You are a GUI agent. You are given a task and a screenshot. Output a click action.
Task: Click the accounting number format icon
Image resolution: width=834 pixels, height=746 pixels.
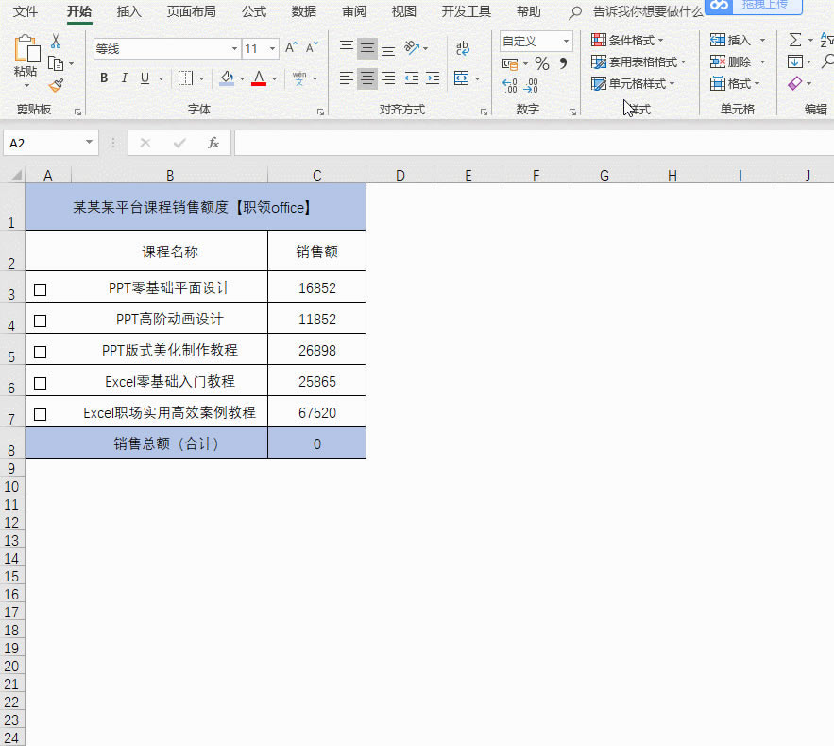(x=510, y=64)
